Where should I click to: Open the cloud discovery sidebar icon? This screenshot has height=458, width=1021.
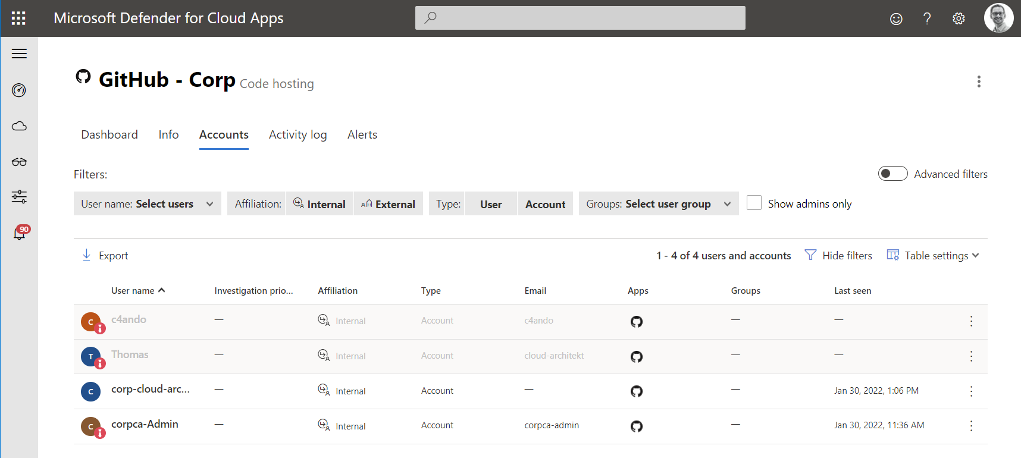[x=19, y=126]
